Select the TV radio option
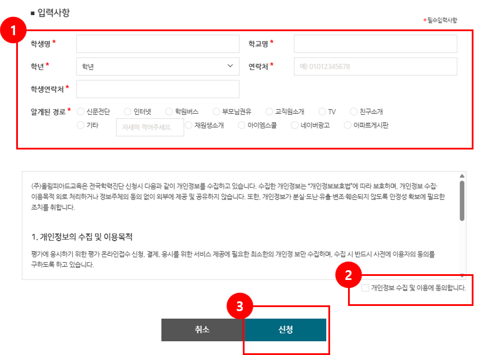This screenshot has height=355, width=481. (x=323, y=111)
